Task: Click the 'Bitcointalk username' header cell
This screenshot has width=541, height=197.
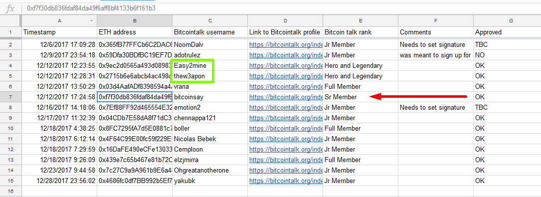Action: tap(210, 32)
